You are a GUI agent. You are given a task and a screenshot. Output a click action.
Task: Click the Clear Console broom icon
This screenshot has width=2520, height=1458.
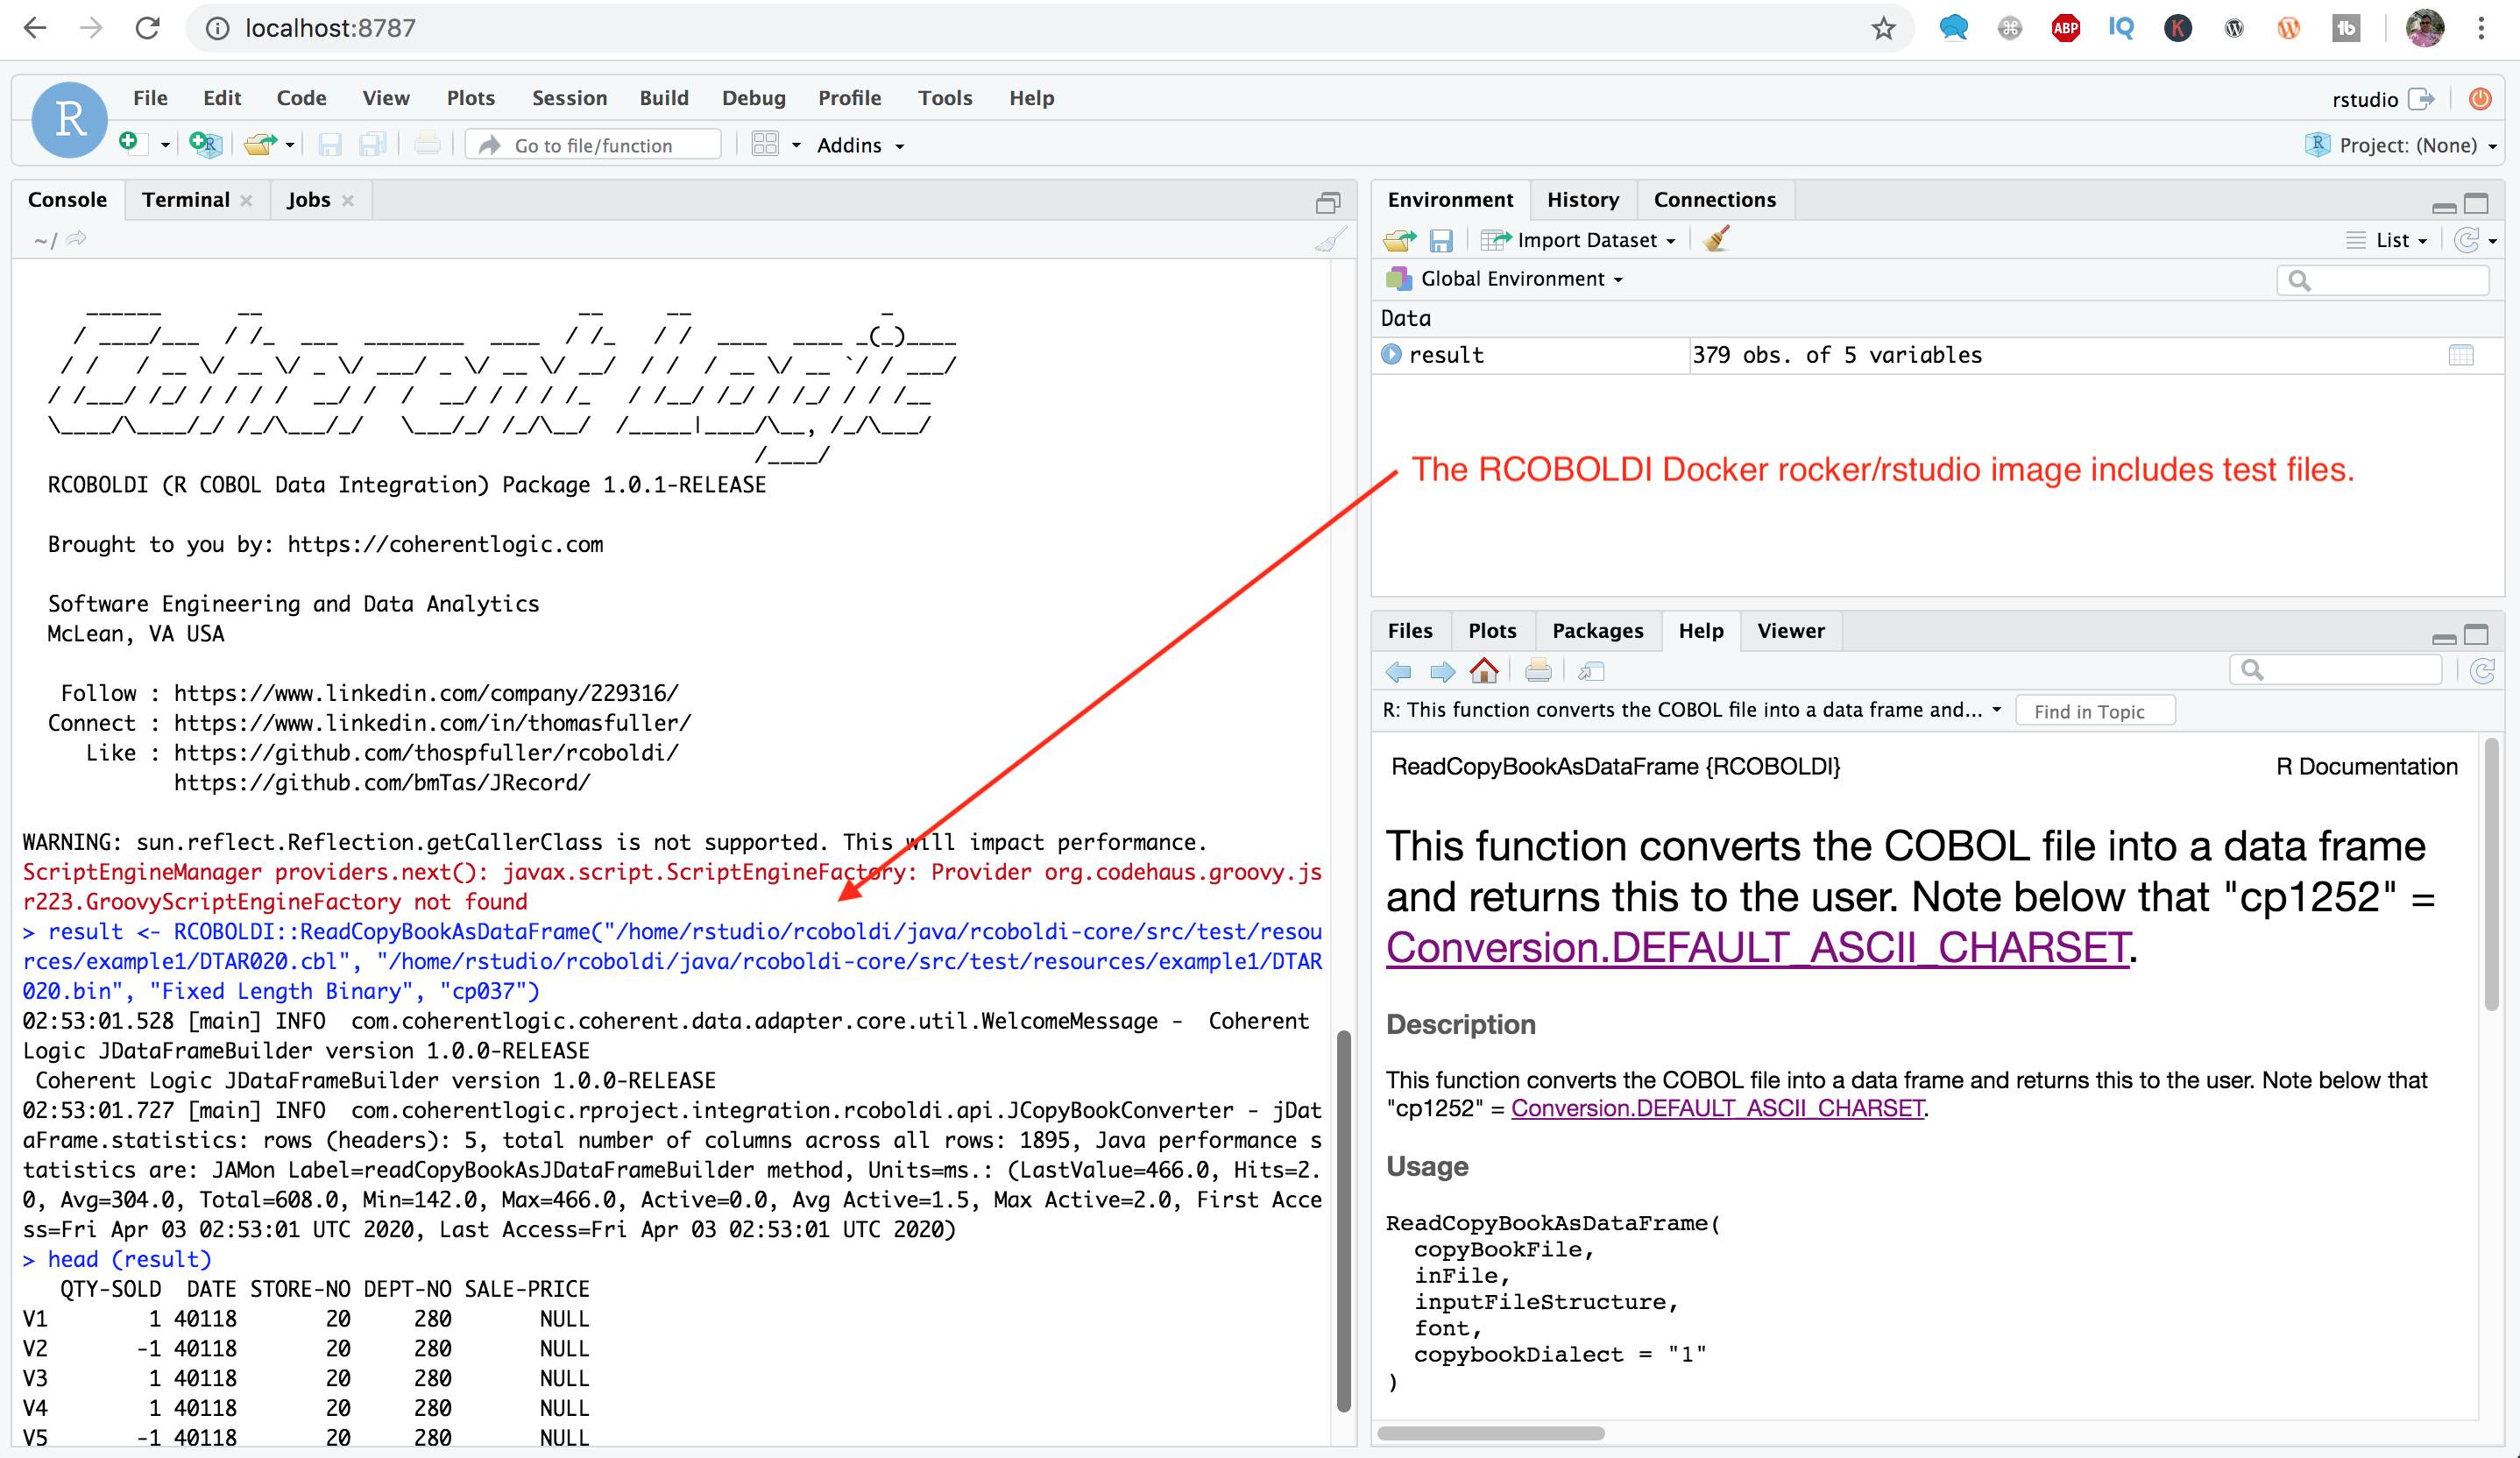coord(1330,240)
